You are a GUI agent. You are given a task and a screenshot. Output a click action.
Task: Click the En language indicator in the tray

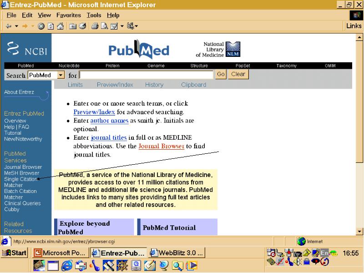[x=324, y=253]
